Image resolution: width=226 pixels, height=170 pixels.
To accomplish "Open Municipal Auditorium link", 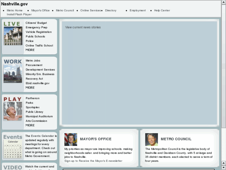I will pos(39,116).
